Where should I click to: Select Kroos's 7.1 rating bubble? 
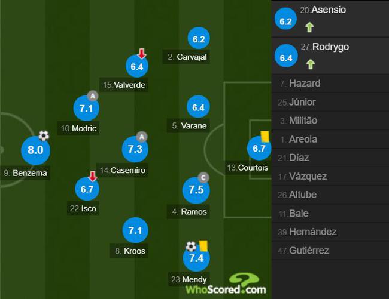(135, 230)
